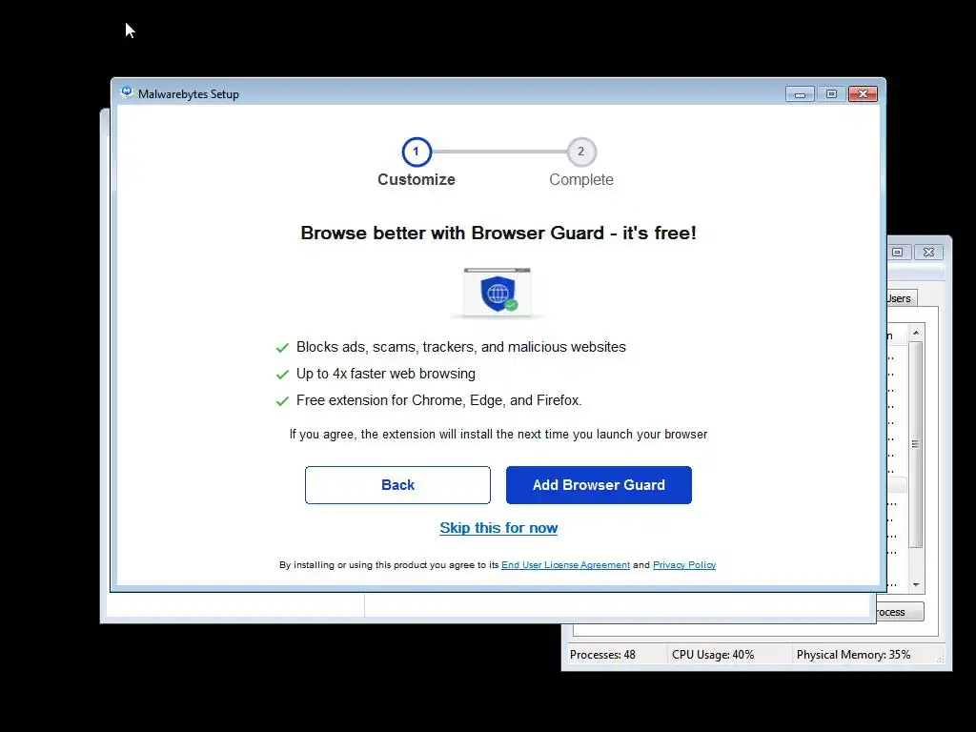The image size is (976, 732).
Task: Click 'Browse better with Browser Guard' heading
Action: click(x=498, y=234)
